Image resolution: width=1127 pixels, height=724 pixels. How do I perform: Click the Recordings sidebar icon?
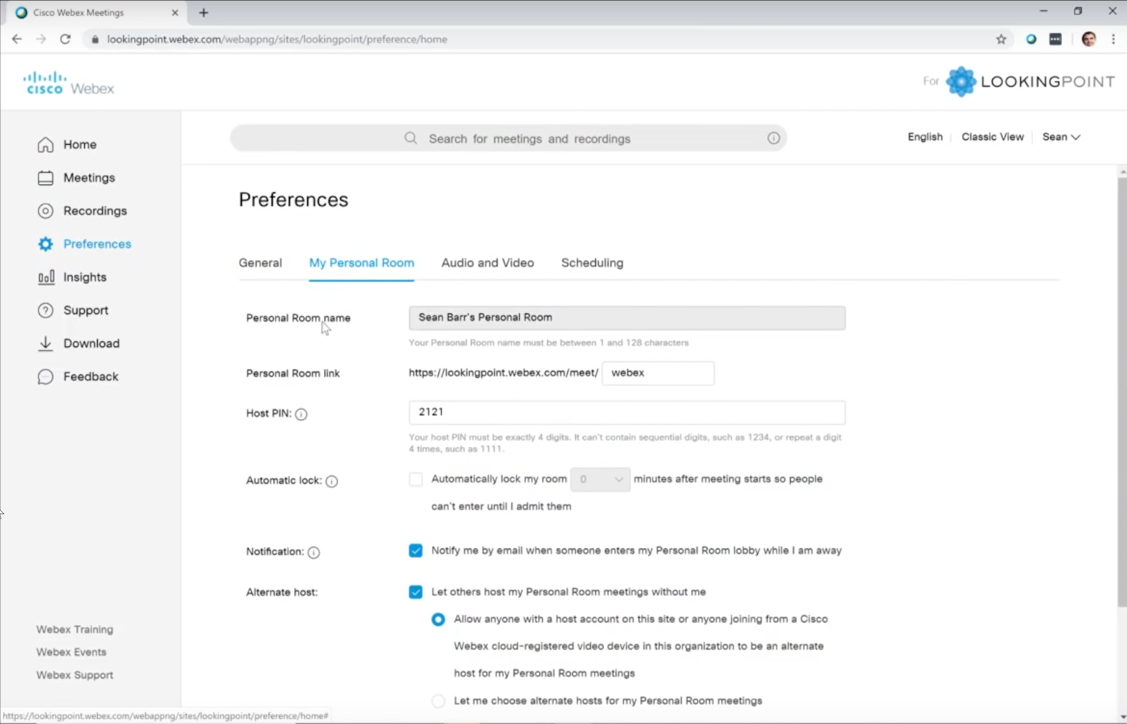coord(45,210)
